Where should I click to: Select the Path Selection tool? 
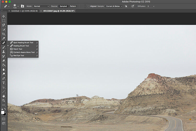(3, 87)
